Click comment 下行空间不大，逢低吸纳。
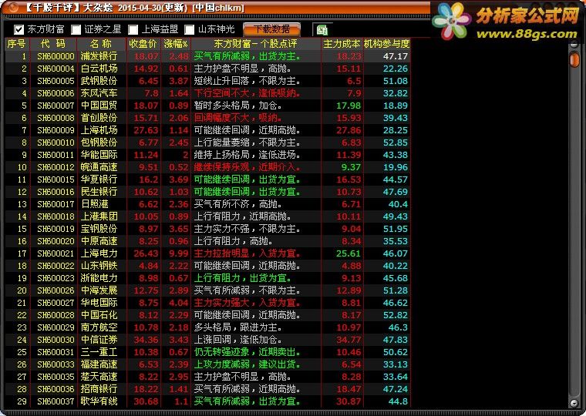586x416 pixels. (247, 93)
